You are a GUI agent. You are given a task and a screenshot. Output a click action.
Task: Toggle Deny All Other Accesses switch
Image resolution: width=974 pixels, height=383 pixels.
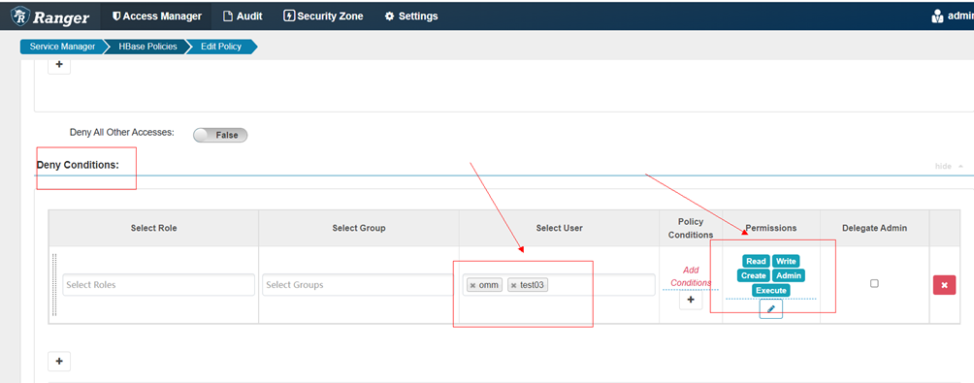pyautogui.click(x=220, y=135)
